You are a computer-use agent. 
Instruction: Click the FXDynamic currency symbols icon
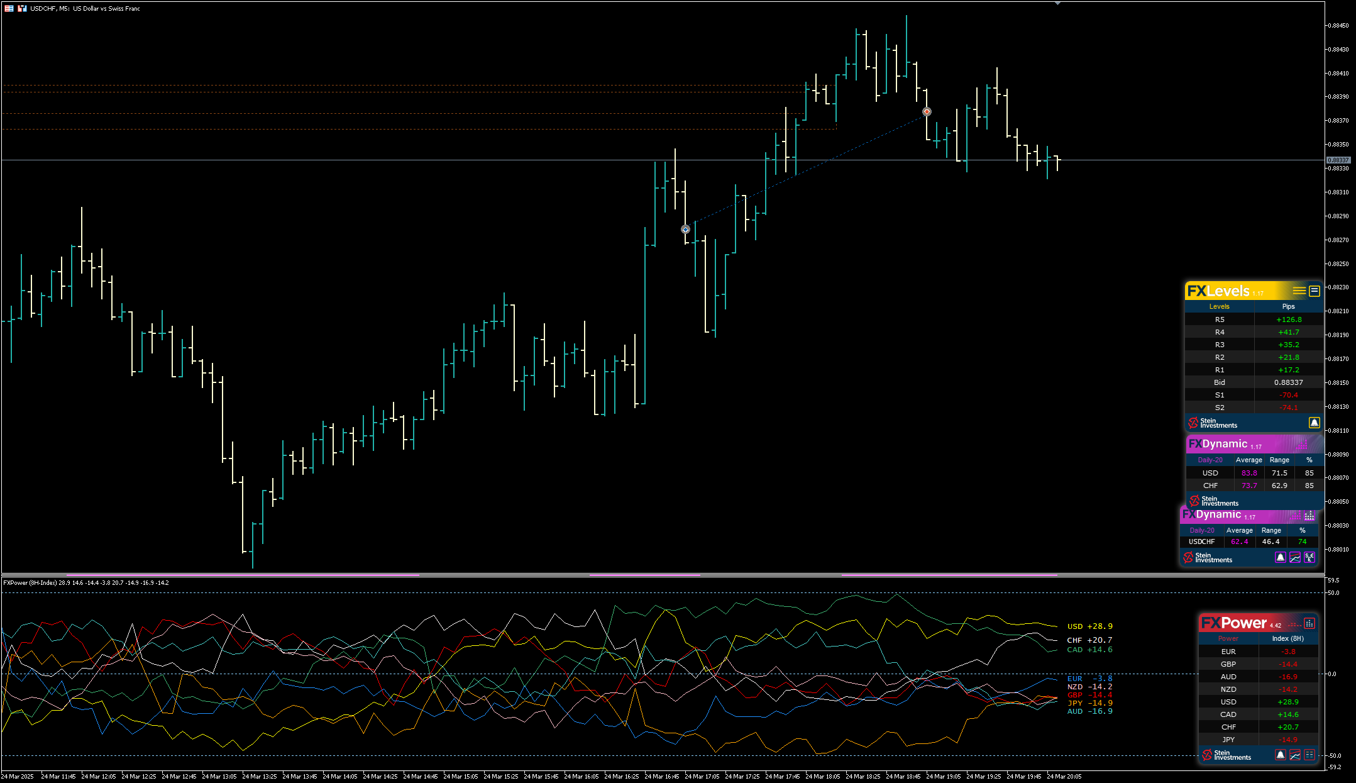1309,557
